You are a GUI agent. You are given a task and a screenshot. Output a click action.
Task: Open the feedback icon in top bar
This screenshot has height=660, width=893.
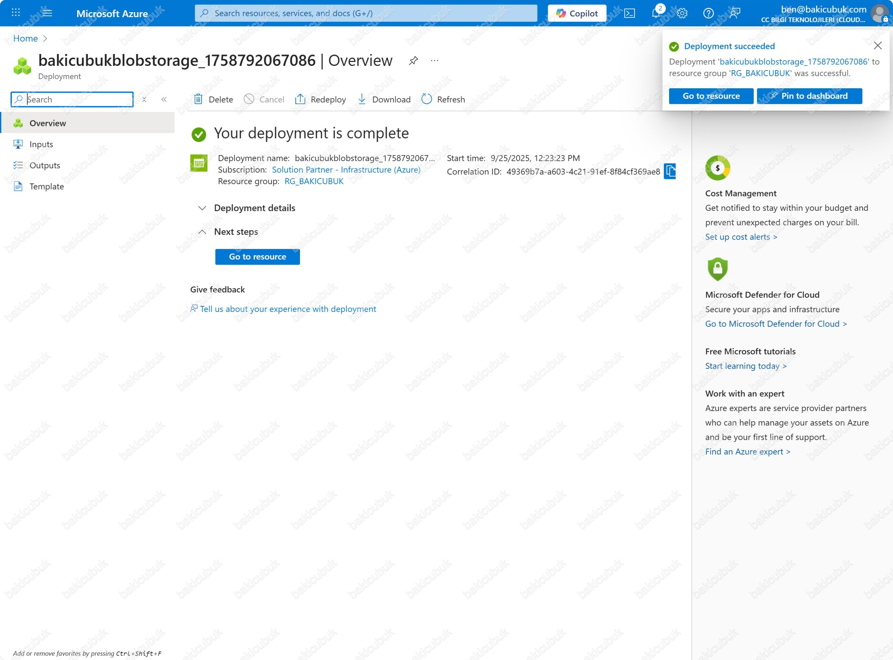(x=734, y=13)
